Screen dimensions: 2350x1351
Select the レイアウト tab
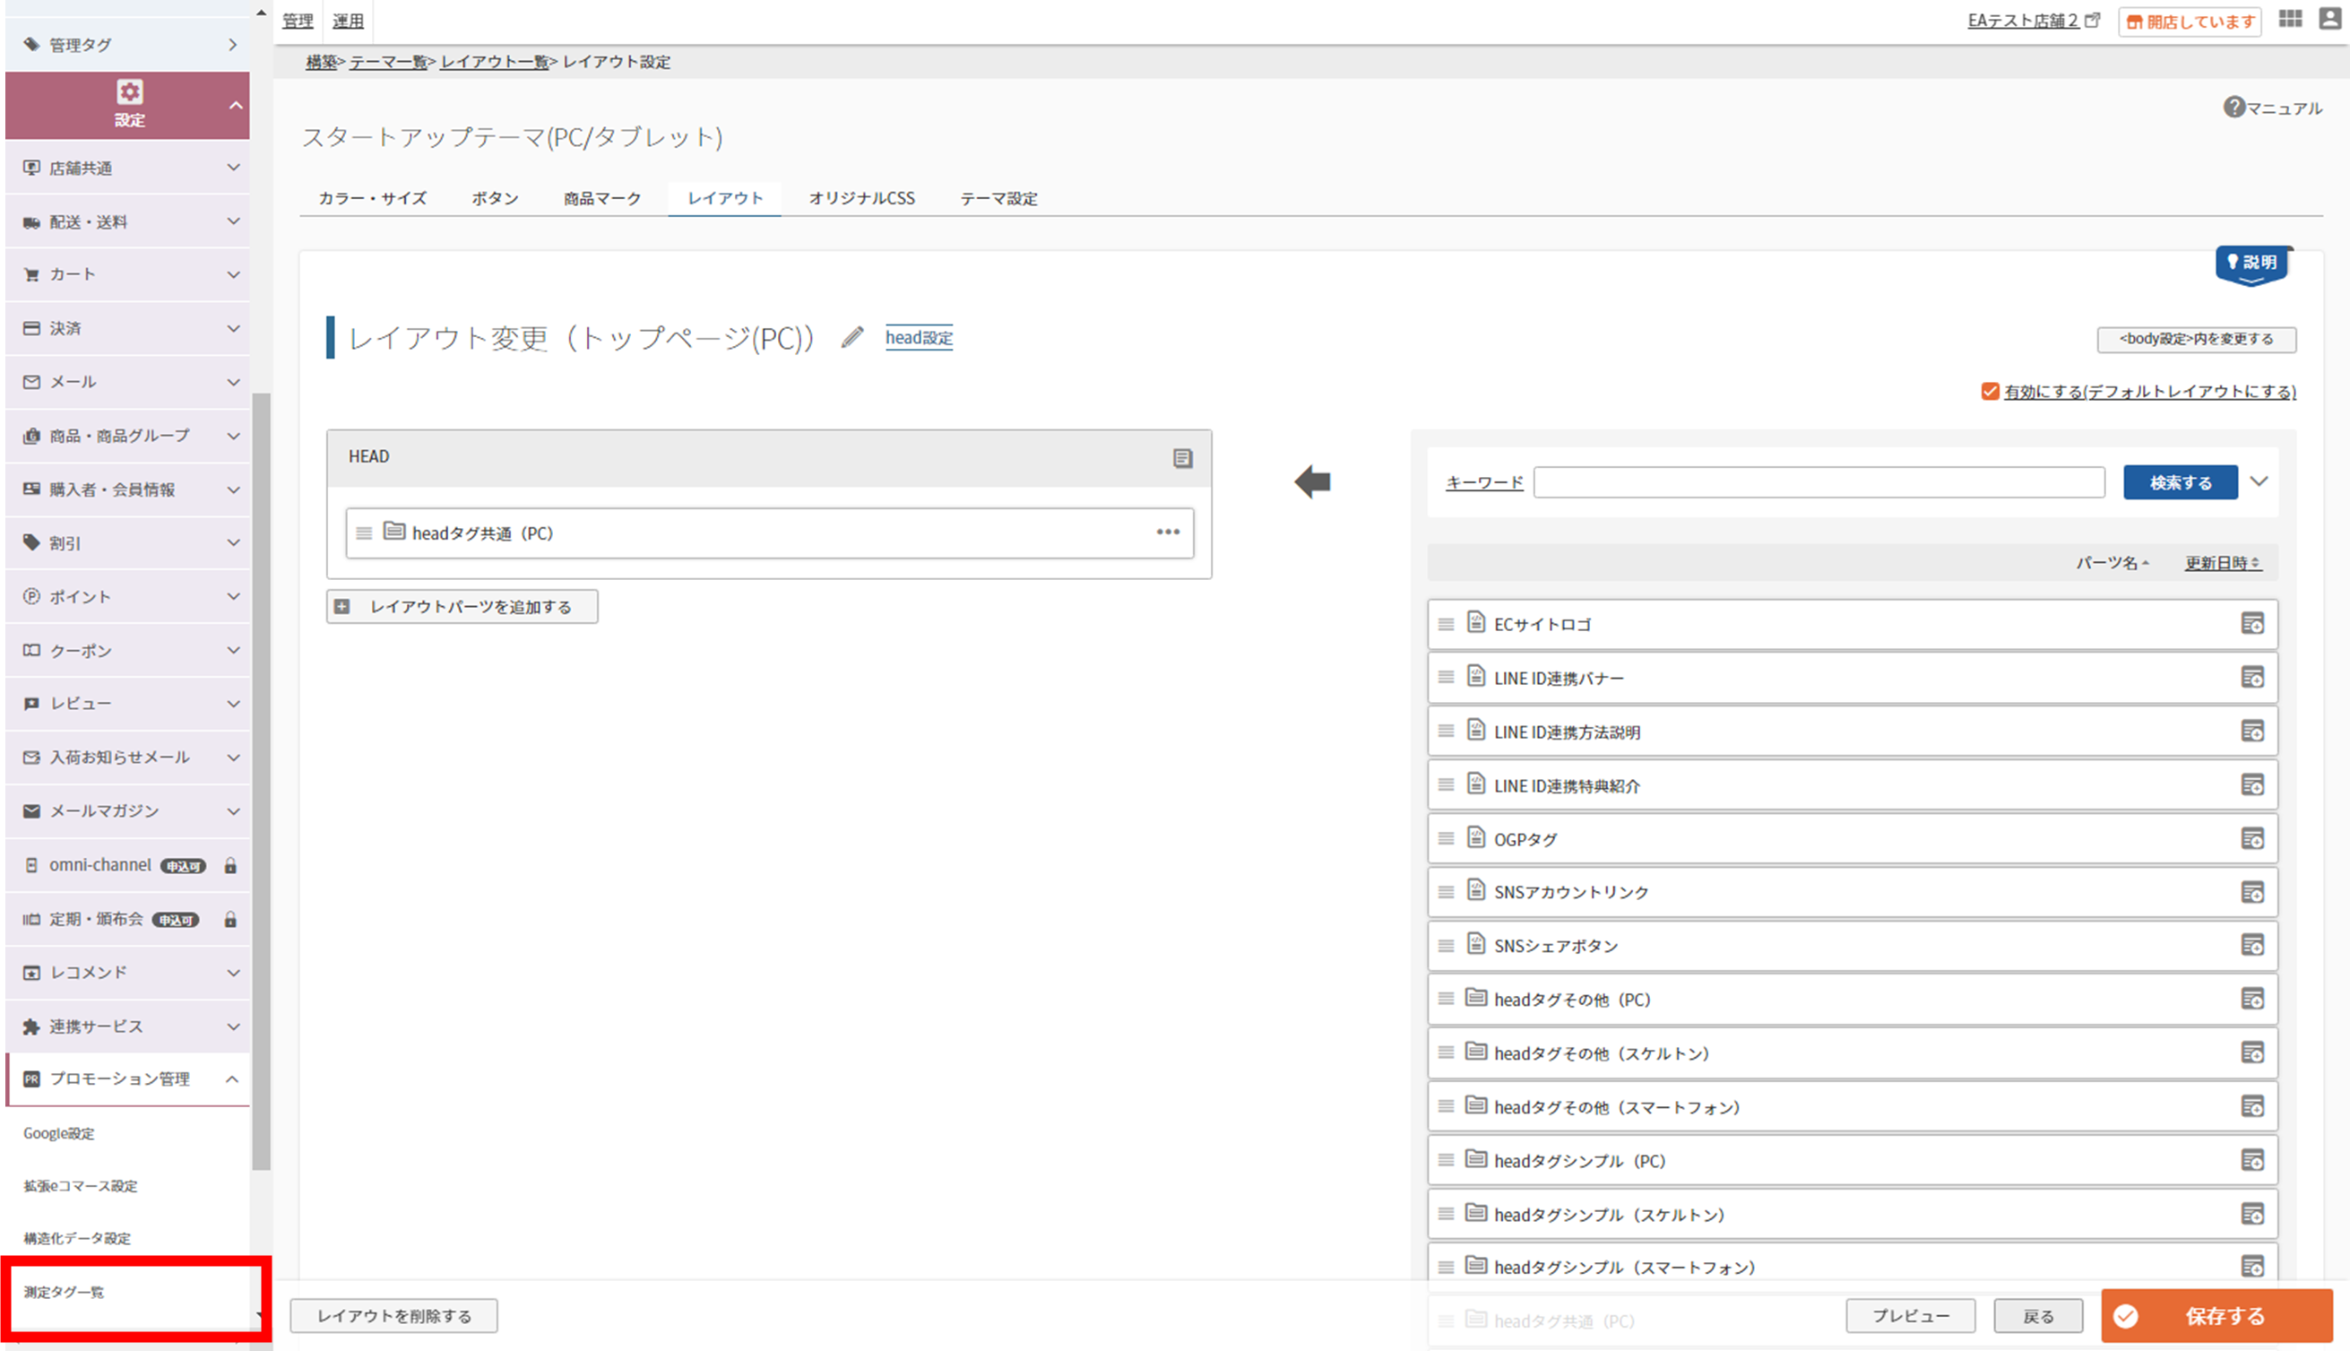point(725,198)
